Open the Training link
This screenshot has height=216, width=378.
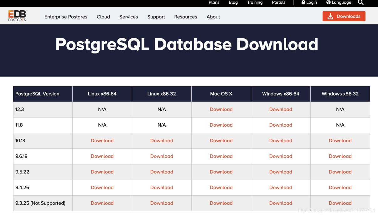click(255, 3)
